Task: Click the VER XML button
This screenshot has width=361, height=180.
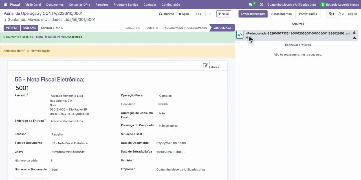Action: [x=30, y=28]
